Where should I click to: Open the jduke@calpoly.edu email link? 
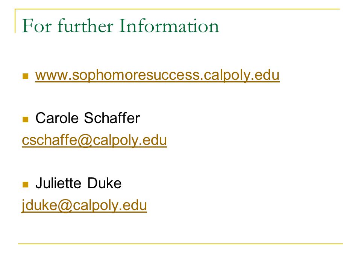(84, 205)
